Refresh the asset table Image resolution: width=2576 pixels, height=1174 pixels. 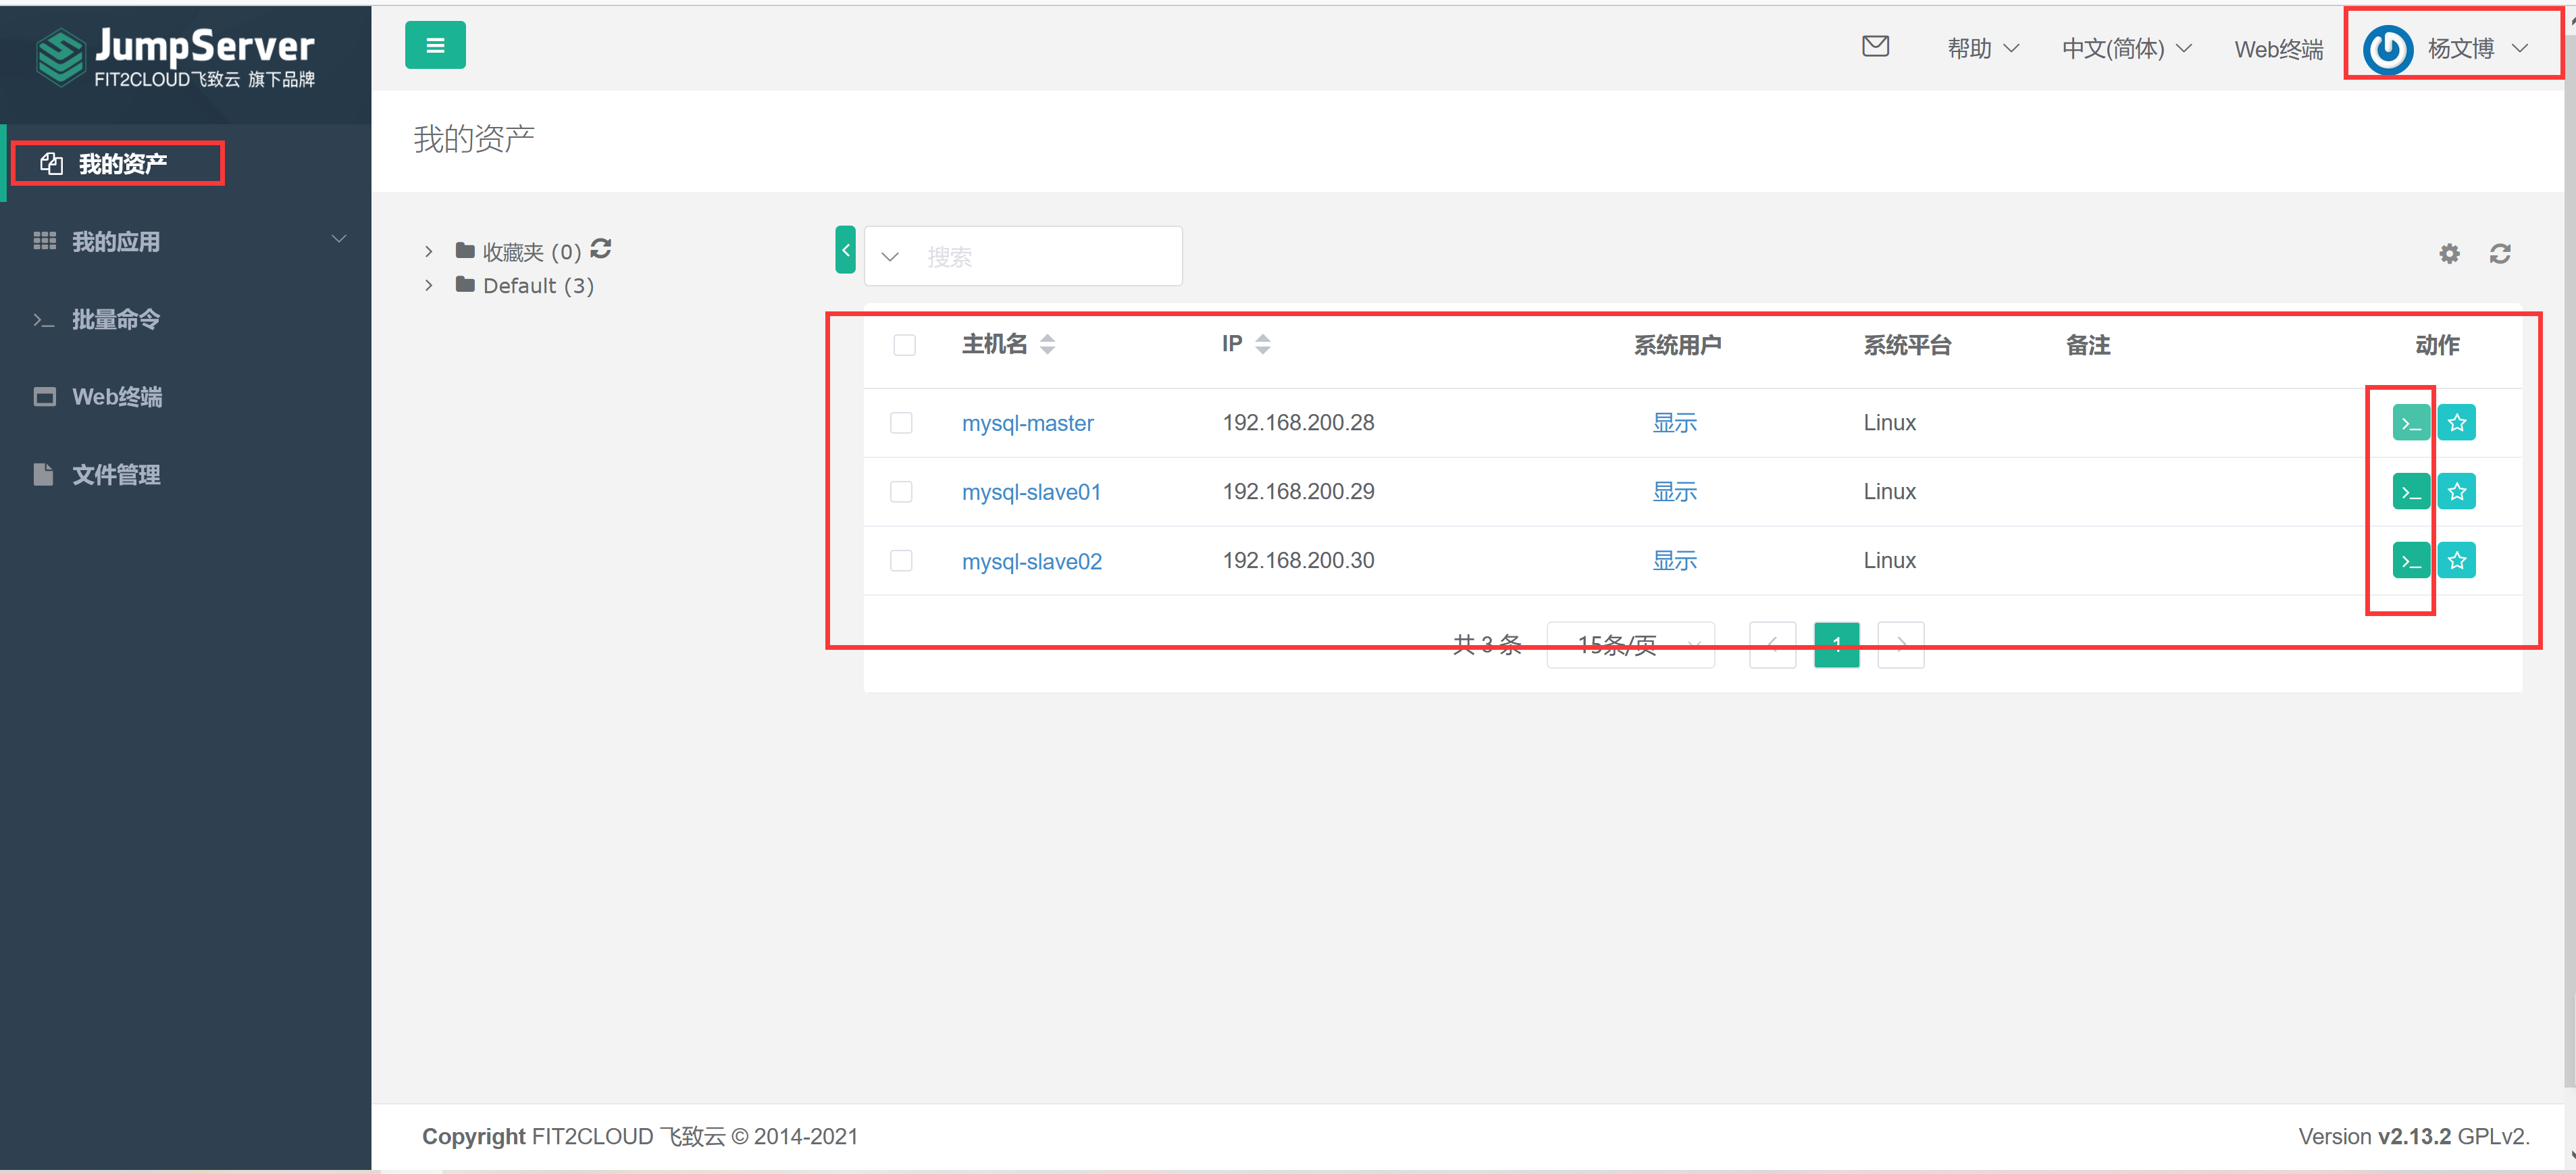pos(2500,254)
